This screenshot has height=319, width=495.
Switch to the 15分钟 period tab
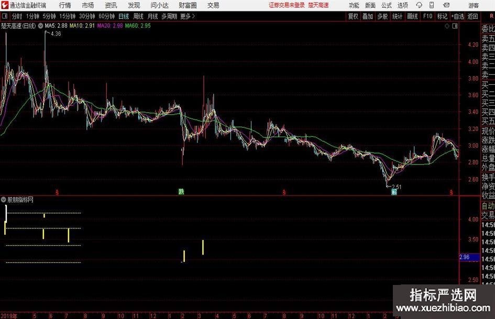click(x=67, y=16)
